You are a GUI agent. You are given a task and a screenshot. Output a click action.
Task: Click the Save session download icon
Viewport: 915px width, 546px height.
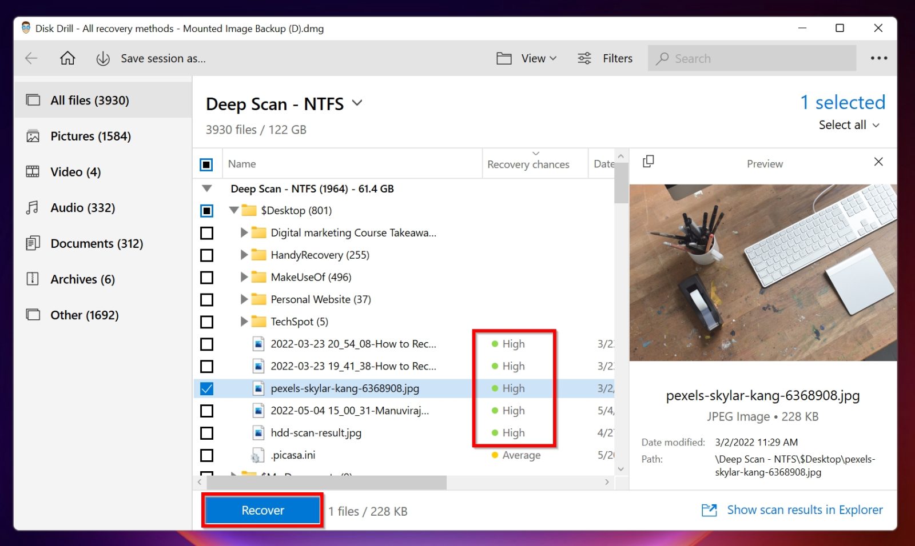click(103, 58)
